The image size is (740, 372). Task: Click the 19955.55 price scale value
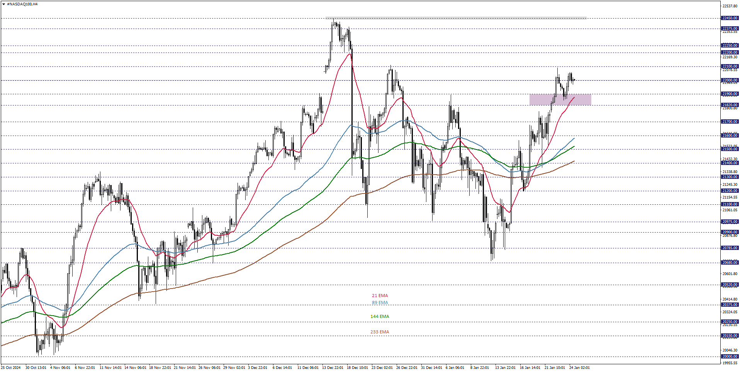point(730,363)
